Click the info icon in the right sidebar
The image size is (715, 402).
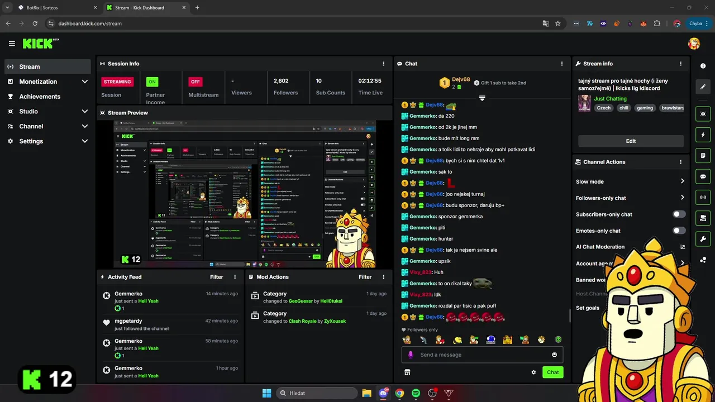(x=703, y=66)
